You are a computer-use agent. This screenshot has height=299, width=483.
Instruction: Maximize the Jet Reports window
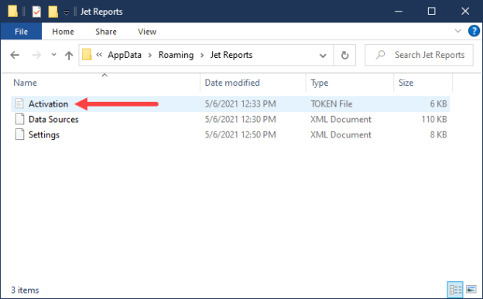[x=432, y=12]
